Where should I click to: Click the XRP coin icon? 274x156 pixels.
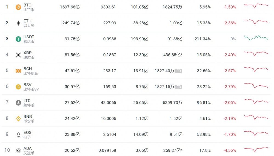18,55
